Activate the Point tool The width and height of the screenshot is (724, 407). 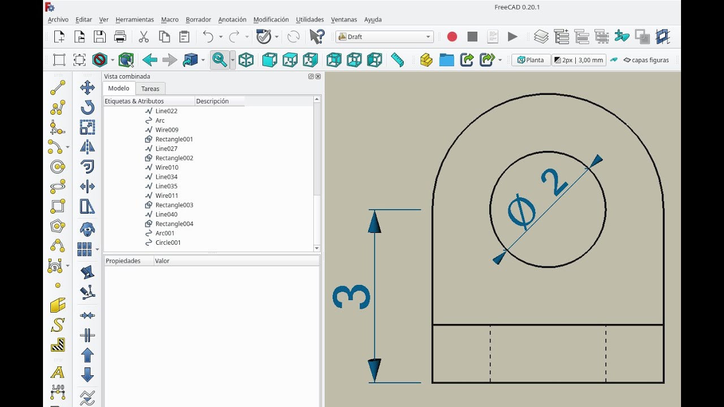tap(58, 285)
